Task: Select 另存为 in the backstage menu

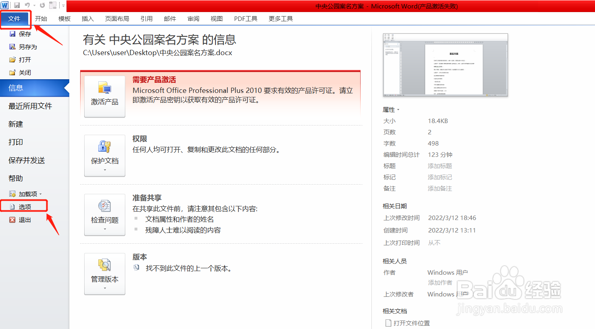Action: [x=28, y=47]
